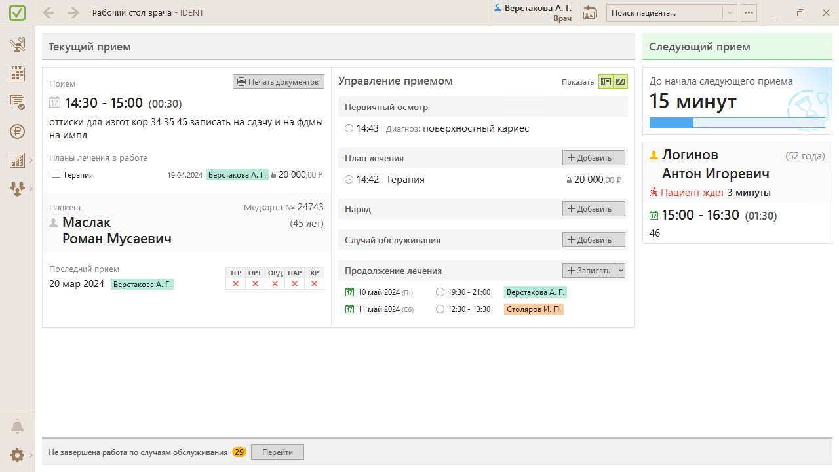Open the reports chart sidebar icon

(x=18, y=160)
